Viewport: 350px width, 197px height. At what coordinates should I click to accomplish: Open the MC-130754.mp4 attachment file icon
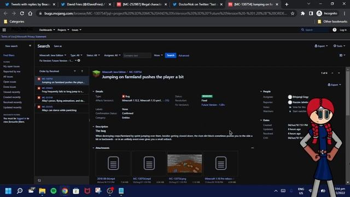pyautogui.click(x=149, y=163)
